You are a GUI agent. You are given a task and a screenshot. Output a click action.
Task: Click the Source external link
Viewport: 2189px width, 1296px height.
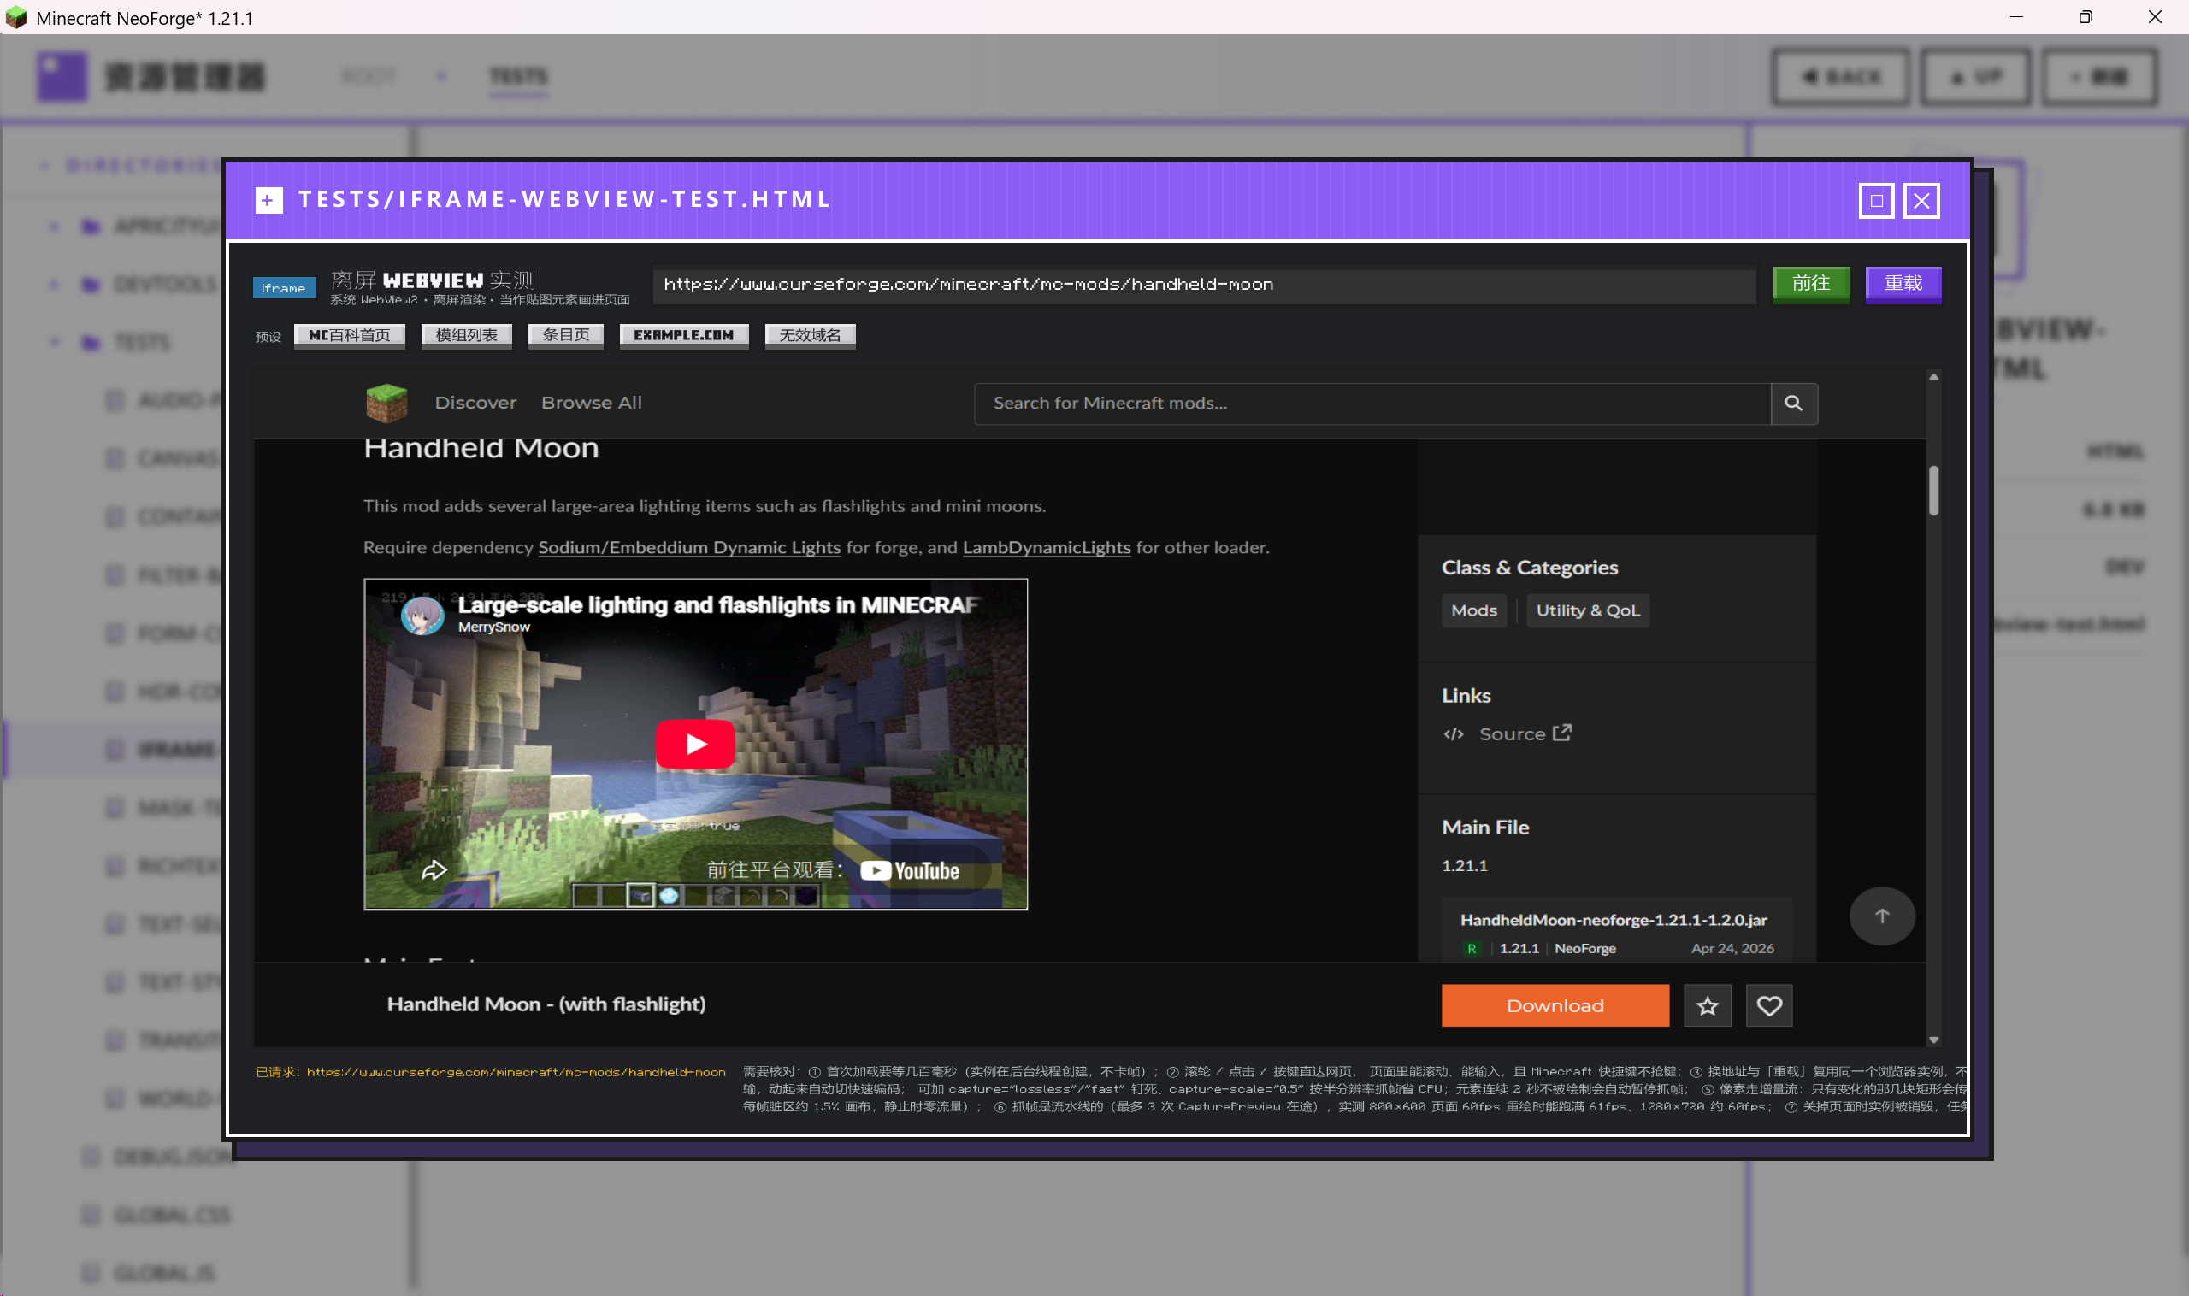click(1525, 733)
